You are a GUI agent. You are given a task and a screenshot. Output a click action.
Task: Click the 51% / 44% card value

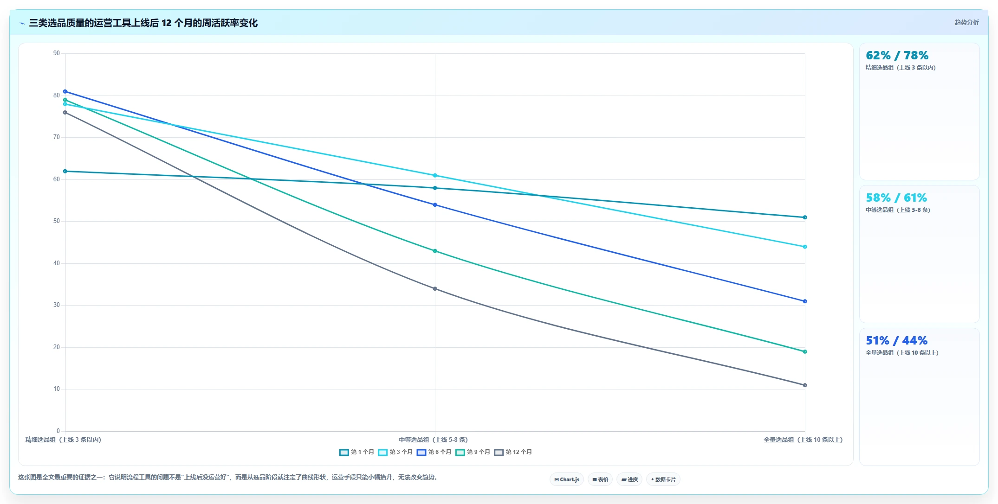(896, 341)
